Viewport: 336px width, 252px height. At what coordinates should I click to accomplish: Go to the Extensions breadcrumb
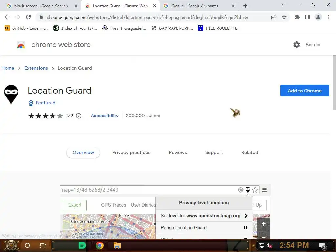click(x=36, y=68)
